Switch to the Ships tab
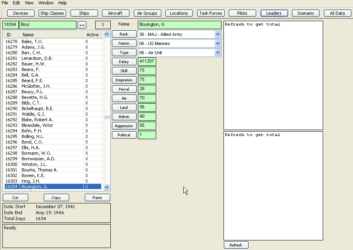 [84, 13]
